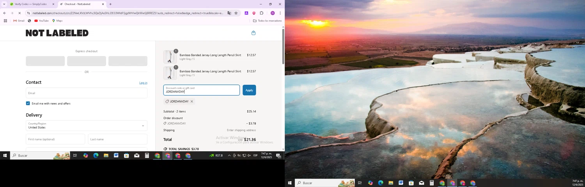Click the site information icon in address bar
The height and width of the screenshot is (187, 585).
[28, 13]
